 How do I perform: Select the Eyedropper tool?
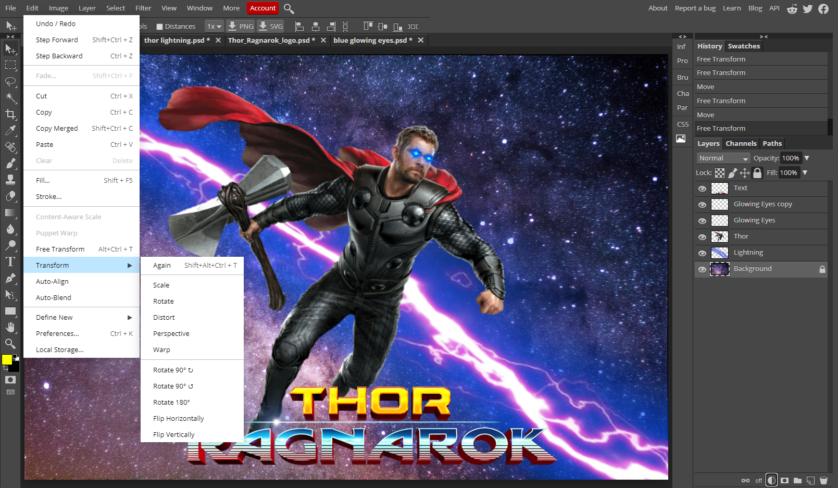pyautogui.click(x=10, y=131)
